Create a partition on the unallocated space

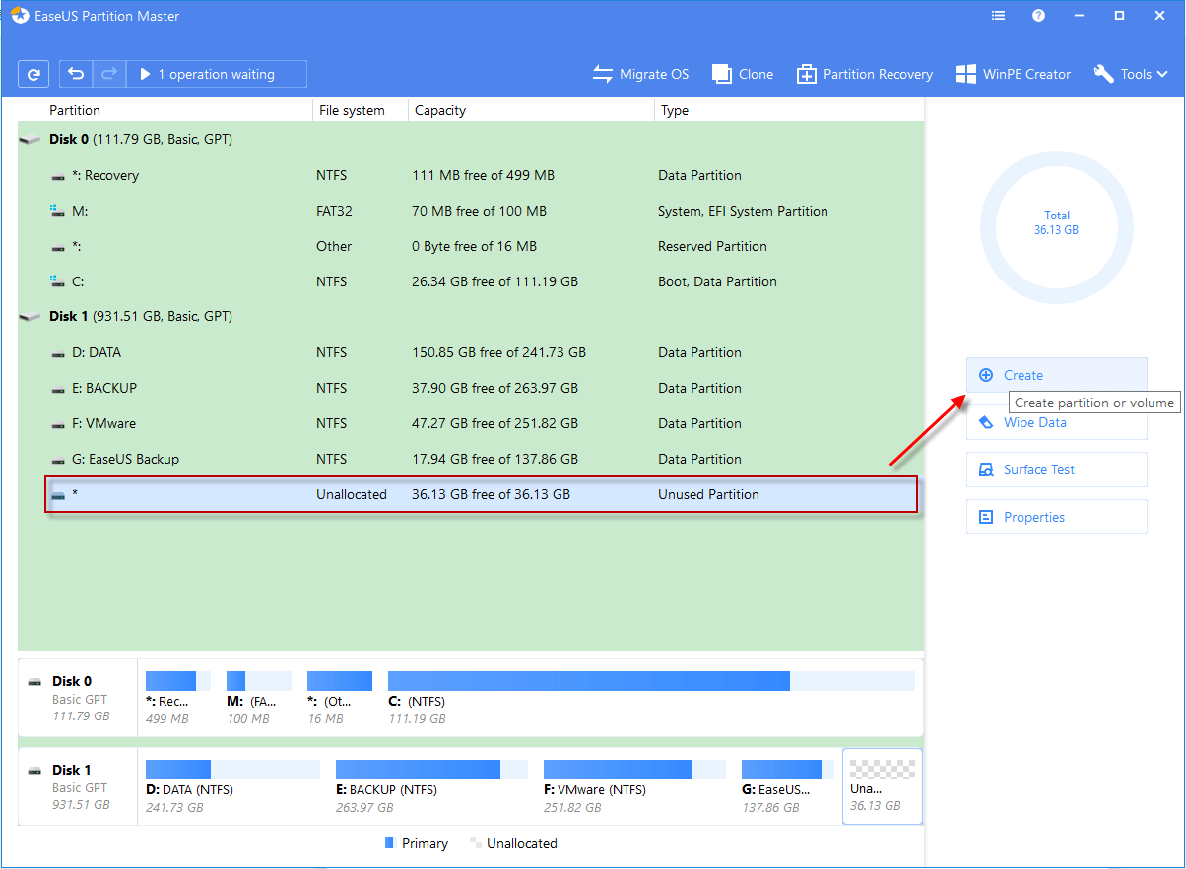[1057, 375]
